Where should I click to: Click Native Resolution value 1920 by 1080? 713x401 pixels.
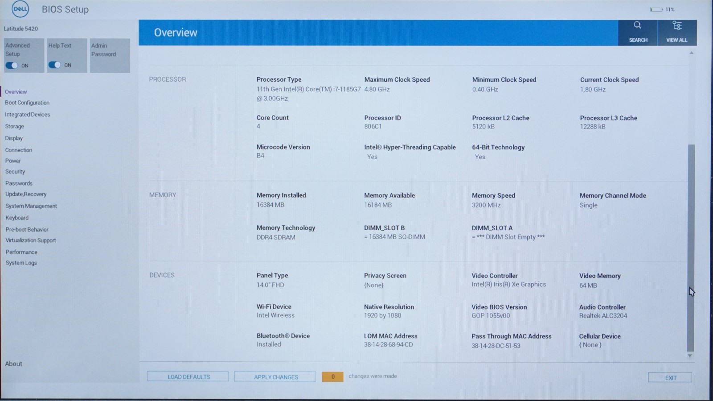click(382, 316)
